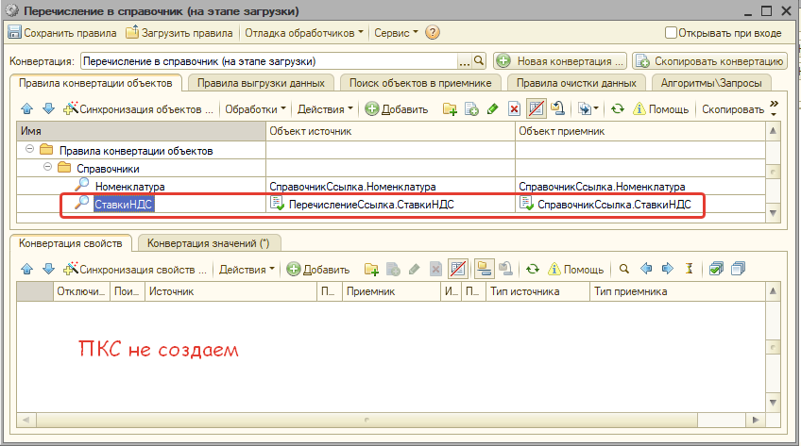The width and height of the screenshot is (801, 446).
Task: Toggle hierarchical view icon in properties toolbar
Action: (x=484, y=269)
